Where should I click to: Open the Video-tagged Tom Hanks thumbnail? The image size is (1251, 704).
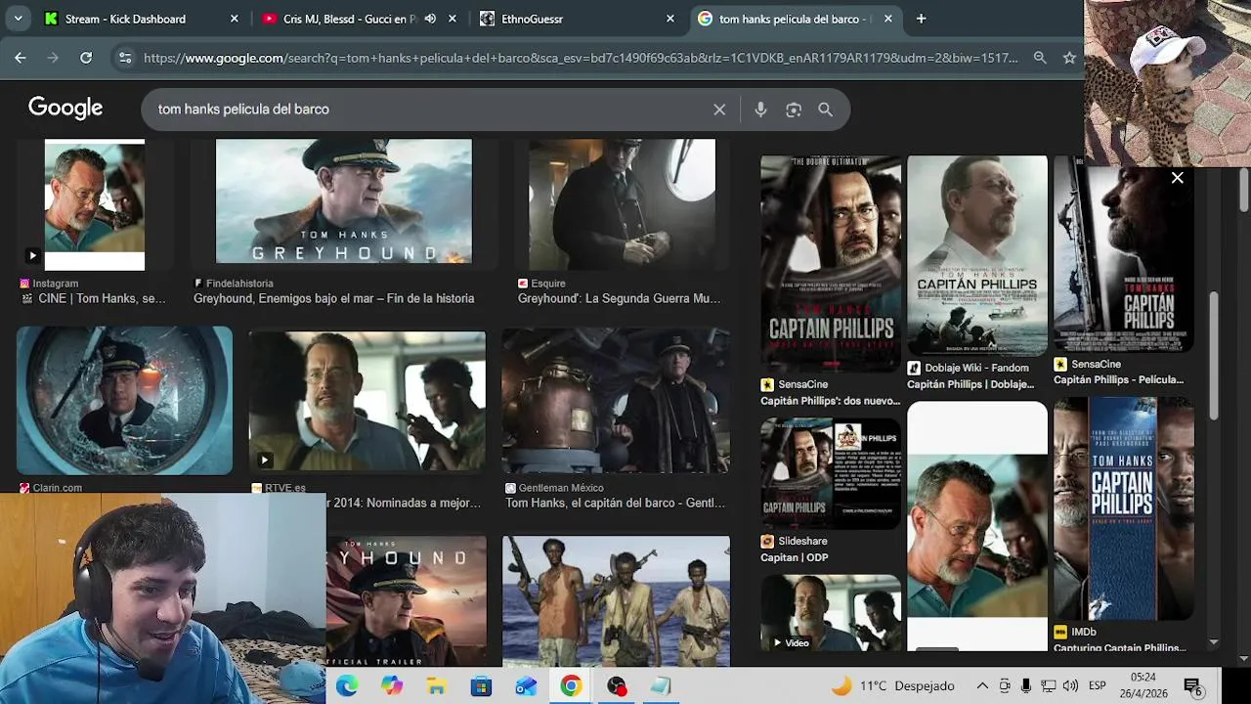(831, 613)
